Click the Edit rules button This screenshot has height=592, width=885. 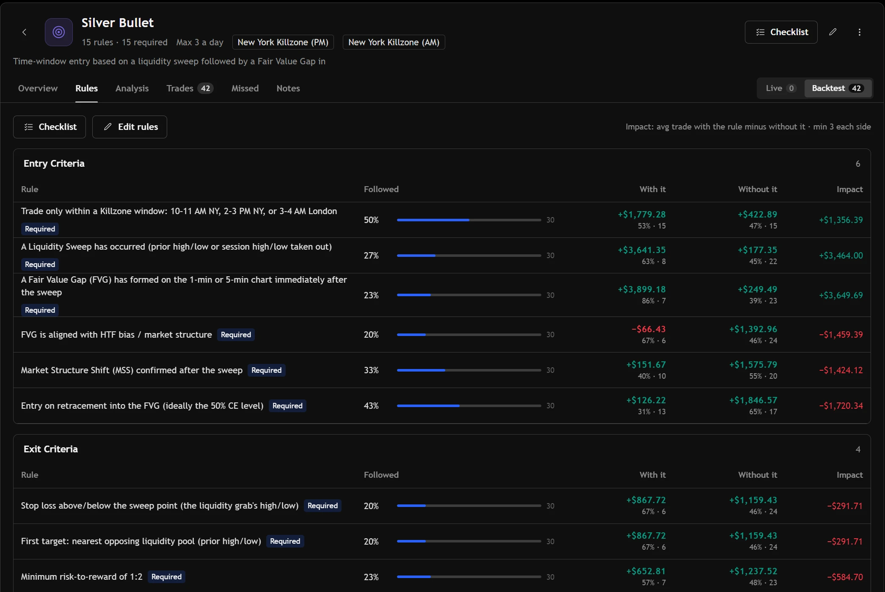pyautogui.click(x=130, y=127)
